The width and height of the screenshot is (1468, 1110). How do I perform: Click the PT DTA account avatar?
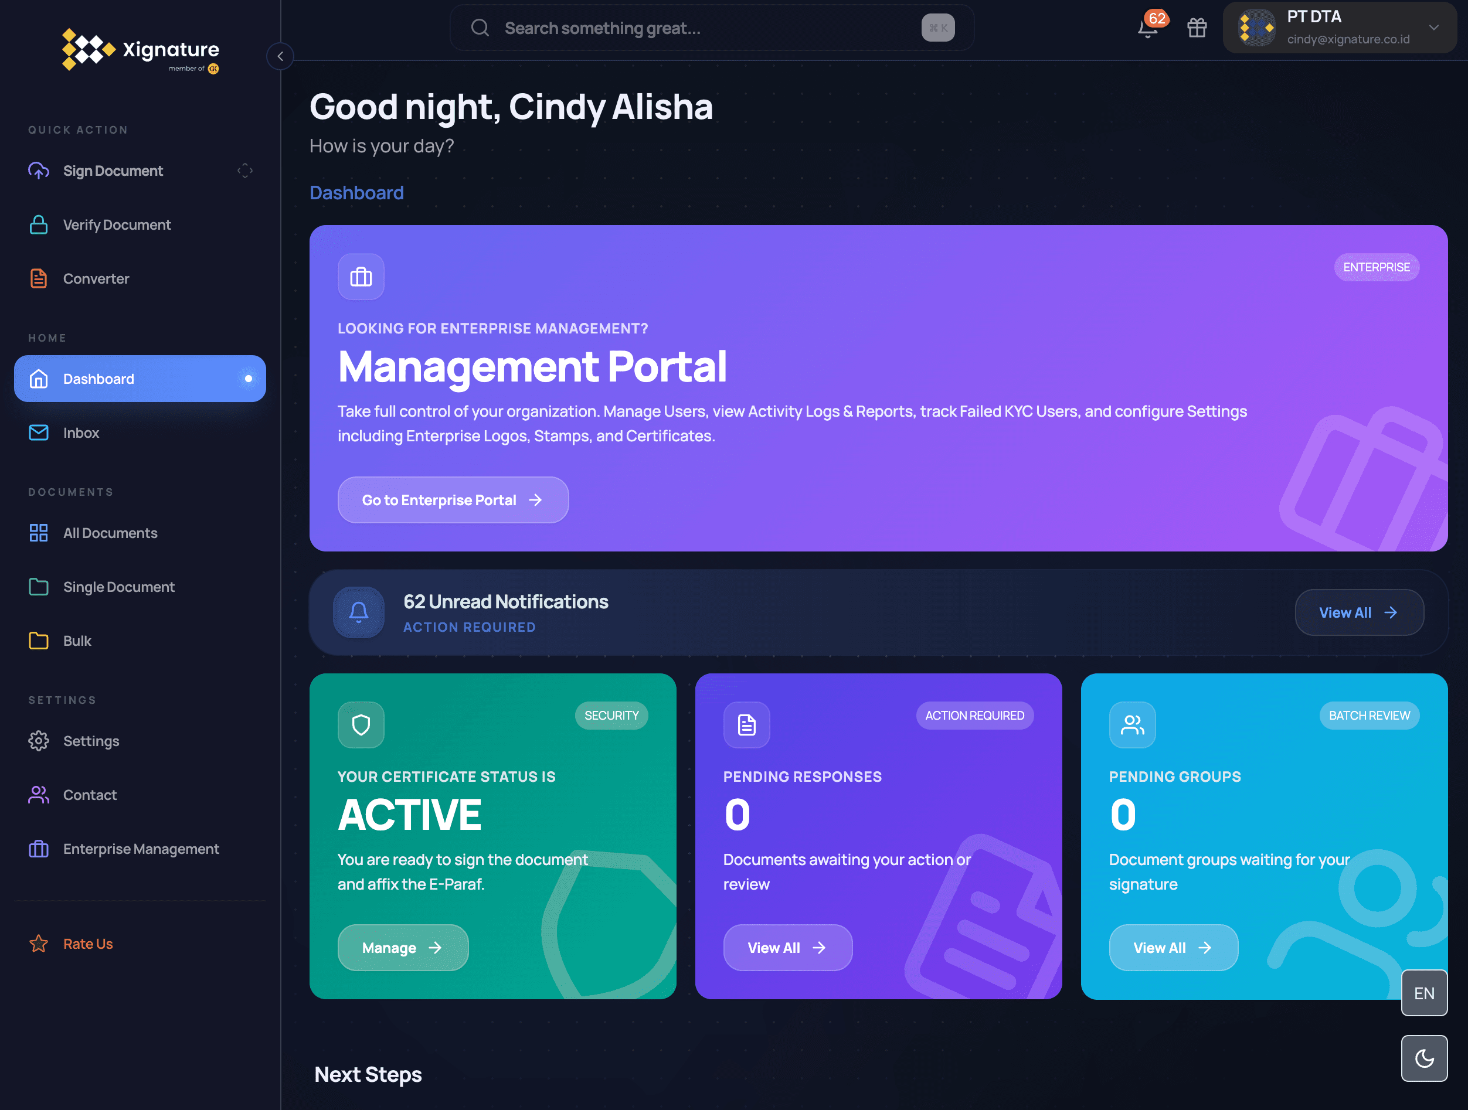[x=1256, y=28]
